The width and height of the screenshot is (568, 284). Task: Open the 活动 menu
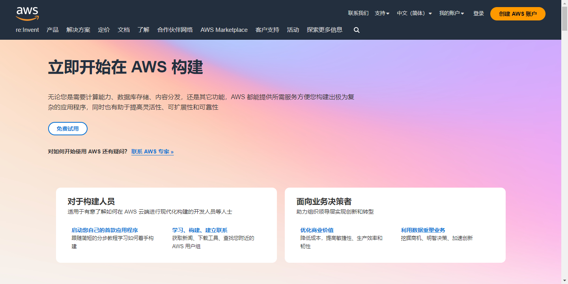click(293, 30)
